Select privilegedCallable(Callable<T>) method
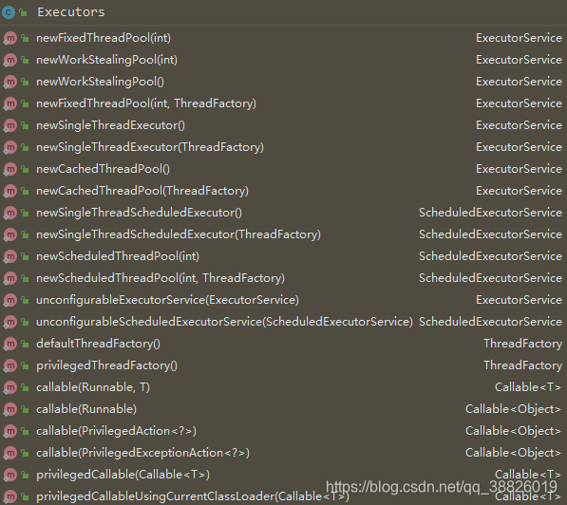 click(x=123, y=475)
